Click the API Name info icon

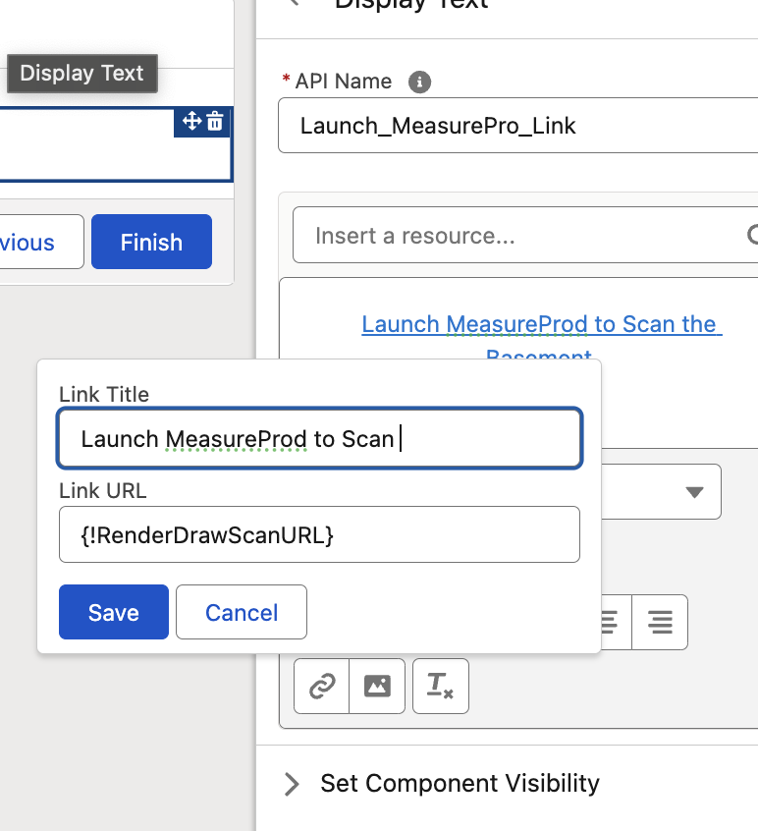pyautogui.click(x=419, y=82)
